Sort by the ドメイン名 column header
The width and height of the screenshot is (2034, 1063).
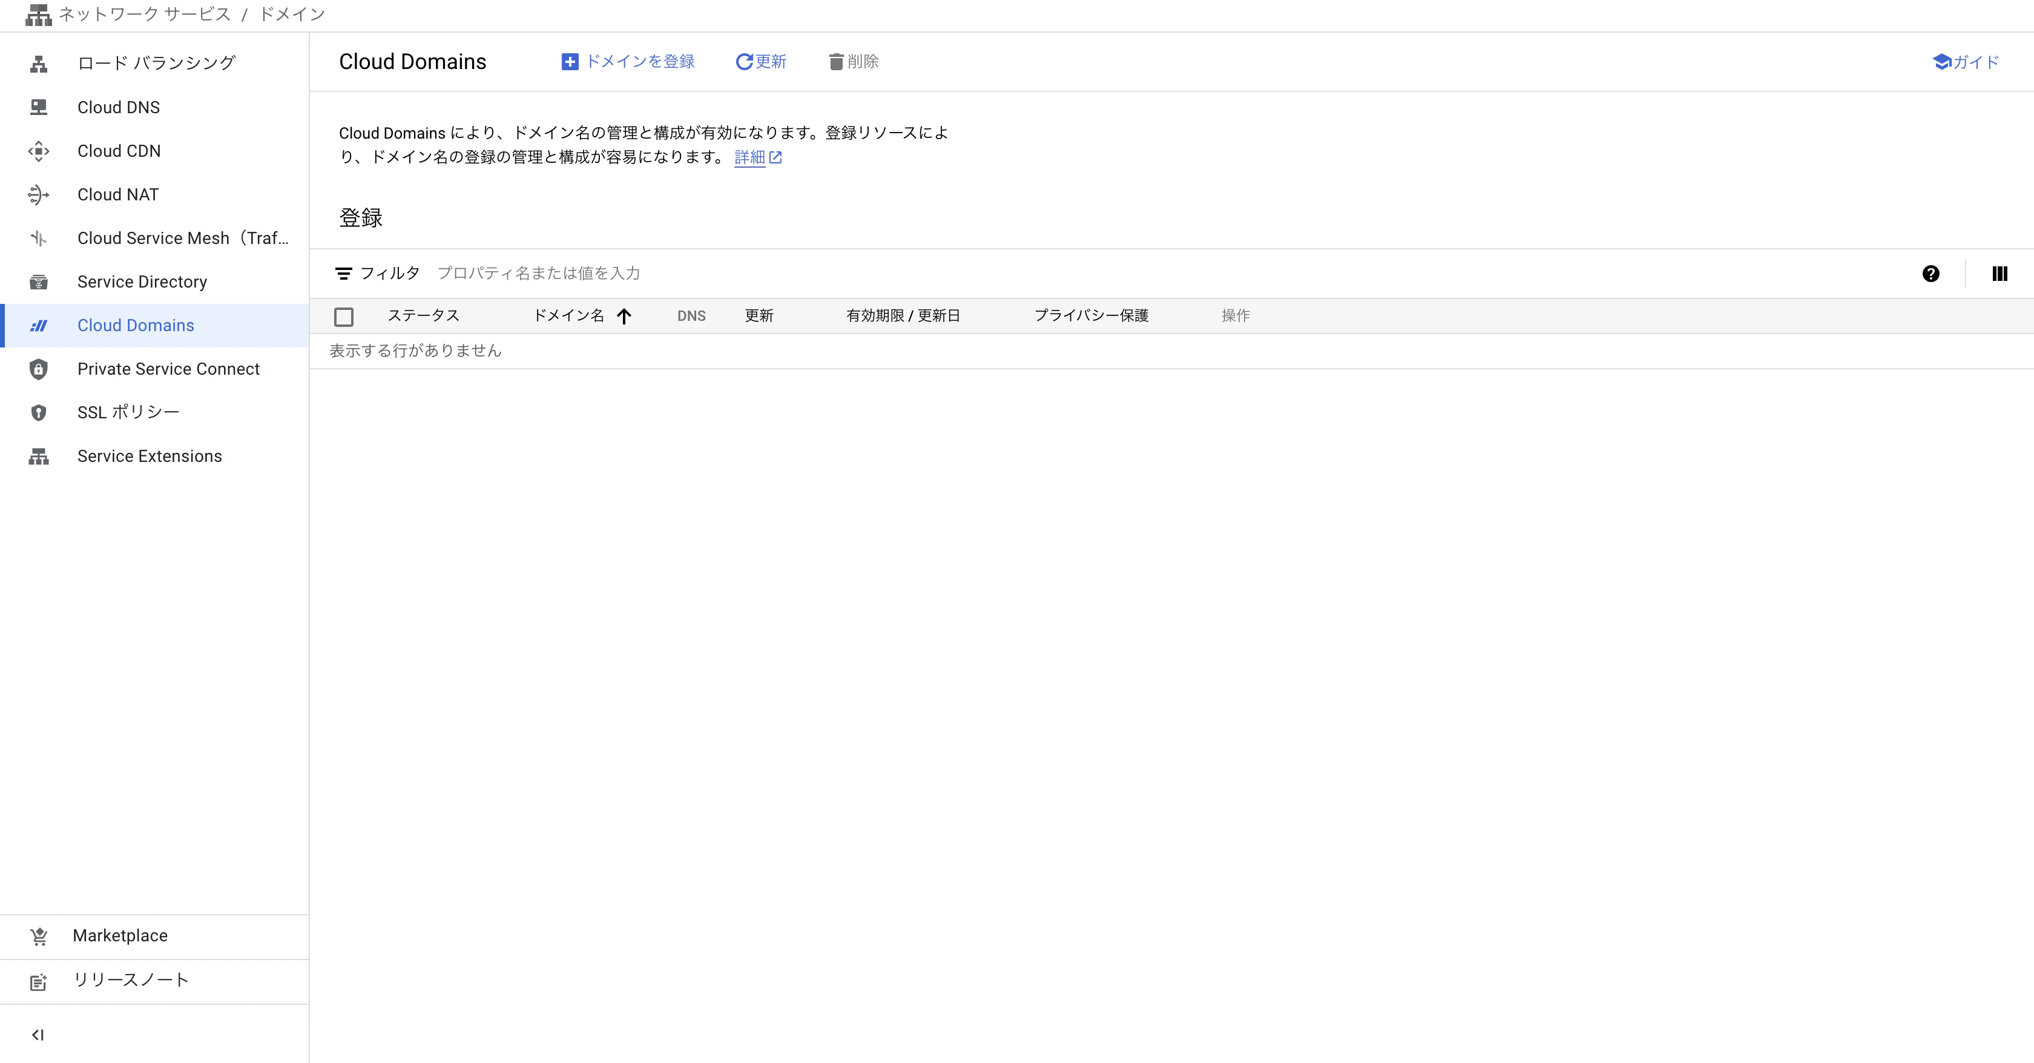(x=569, y=316)
